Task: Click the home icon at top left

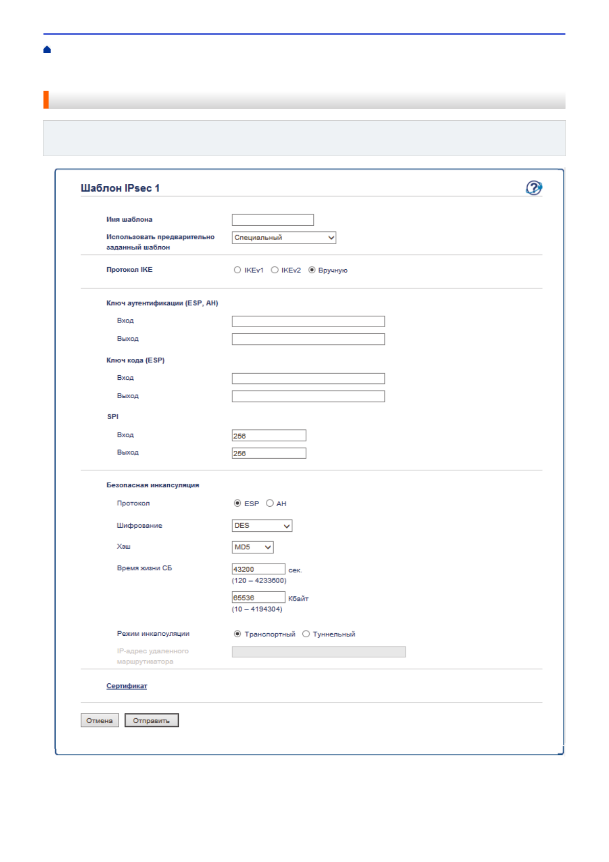Action: (47, 50)
